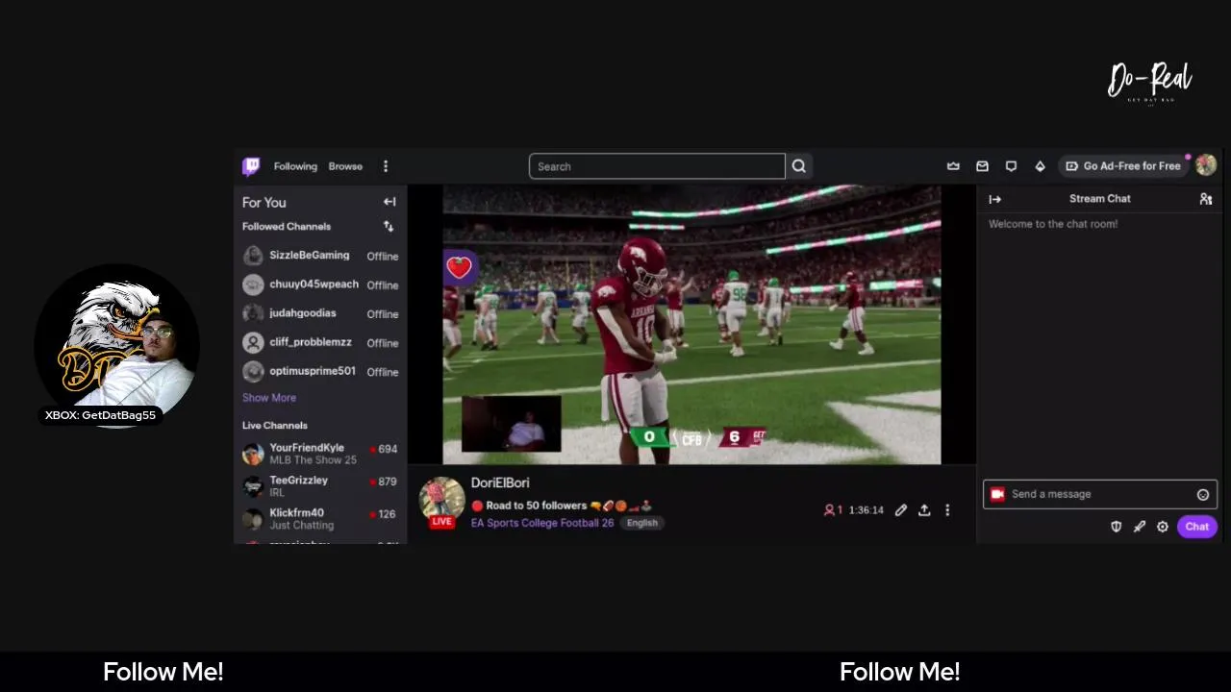The image size is (1231, 692).
Task: Open the Twitch home logo
Action: (x=251, y=166)
